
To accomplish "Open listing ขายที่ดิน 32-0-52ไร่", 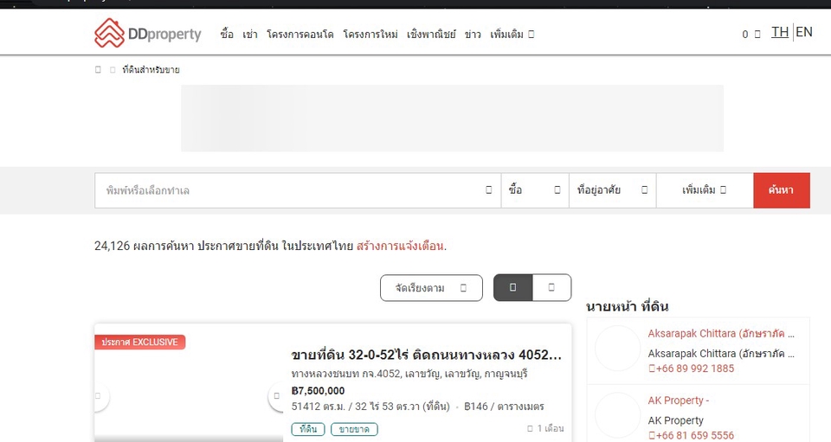I will (x=426, y=355).
